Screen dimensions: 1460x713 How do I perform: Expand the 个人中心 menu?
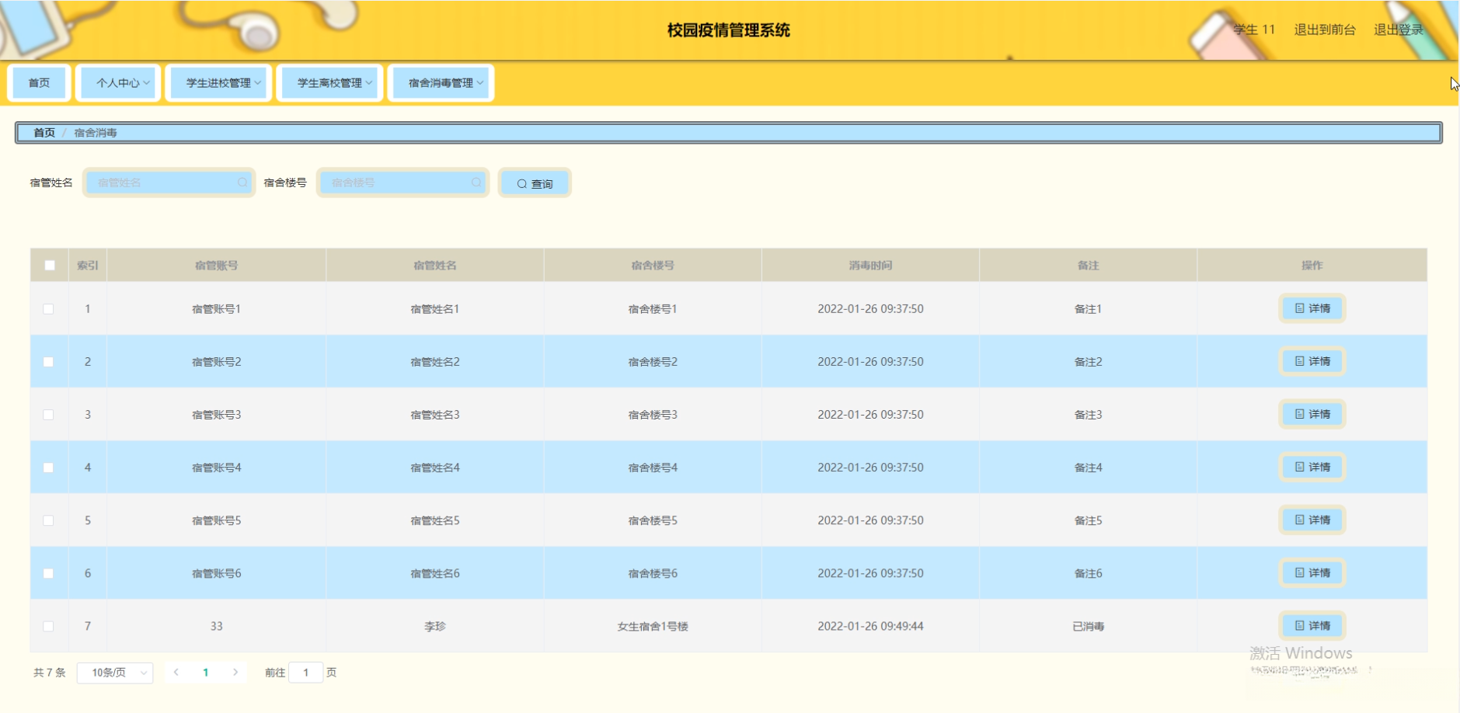(118, 83)
